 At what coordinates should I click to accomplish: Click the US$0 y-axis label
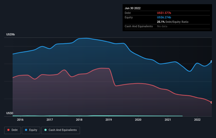(x=10, y=113)
